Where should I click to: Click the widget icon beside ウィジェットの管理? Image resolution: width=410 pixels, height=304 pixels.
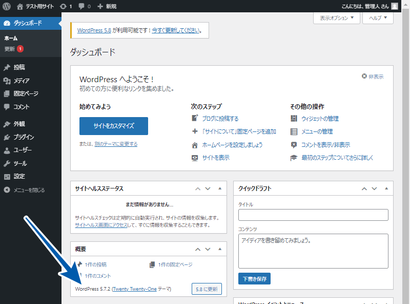coord(294,119)
